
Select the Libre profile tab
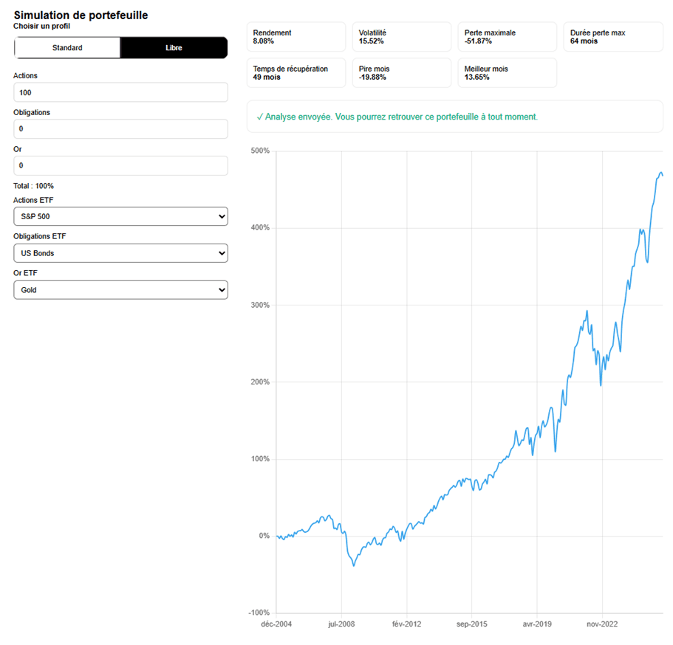(174, 47)
